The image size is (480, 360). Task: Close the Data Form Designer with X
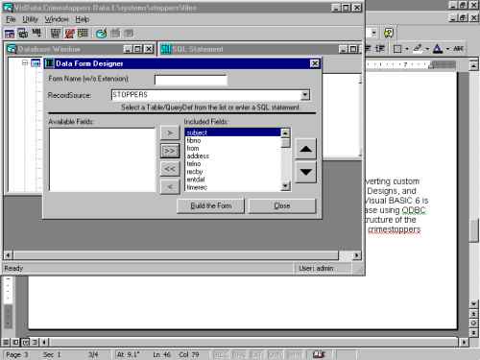[315, 63]
